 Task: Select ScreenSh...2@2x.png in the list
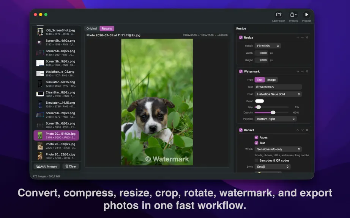point(56,115)
